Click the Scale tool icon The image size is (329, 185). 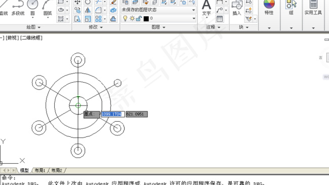coord(88,19)
